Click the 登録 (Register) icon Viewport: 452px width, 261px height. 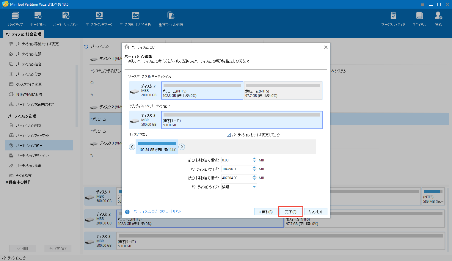pos(438,18)
